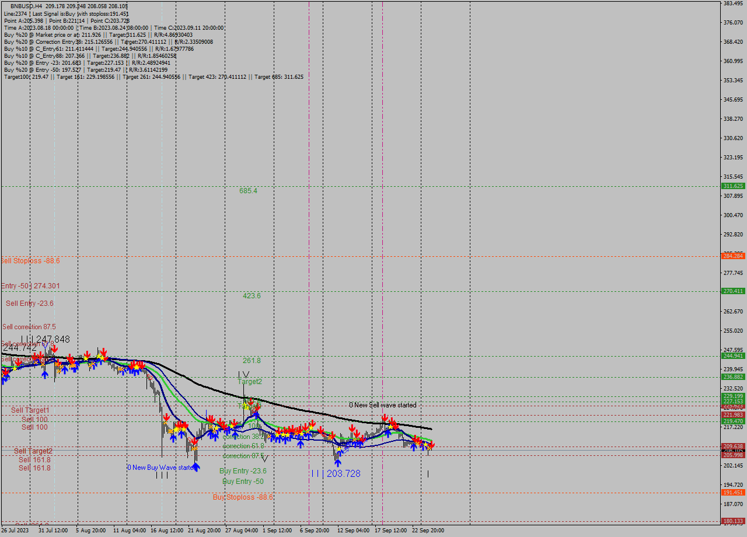Select the blue buy arrow beneath the 16 Aug candles
This screenshot has height=537, width=747.
173,438
